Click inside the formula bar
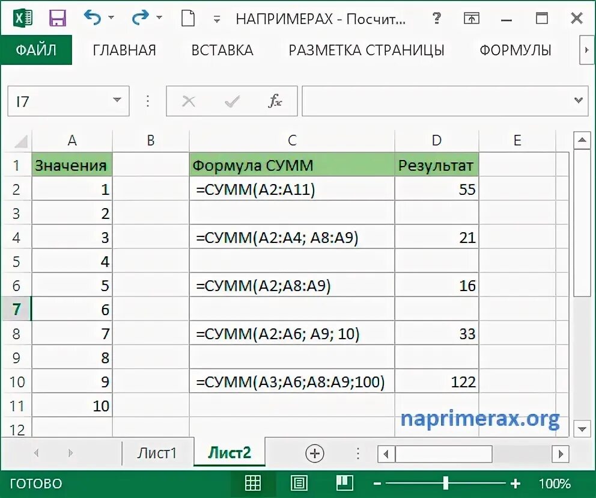Viewport: 596px width, 498px height. [x=437, y=101]
